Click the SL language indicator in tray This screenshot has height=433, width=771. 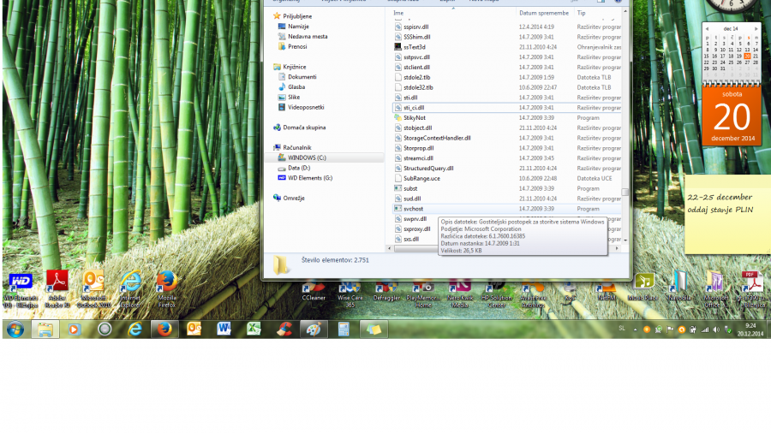coord(621,329)
